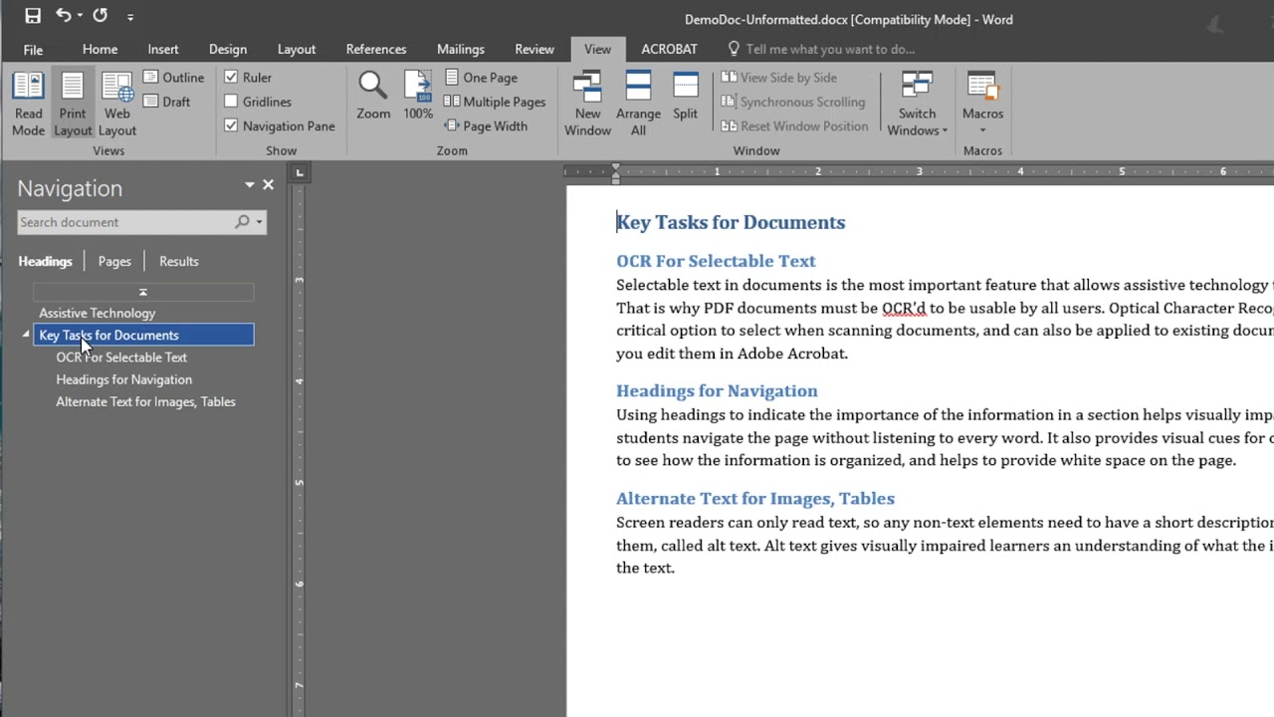Image resolution: width=1274 pixels, height=717 pixels.
Task: Switch to the Results tab in Navigation
Action: pyautogui.click(x=179, y=261)
